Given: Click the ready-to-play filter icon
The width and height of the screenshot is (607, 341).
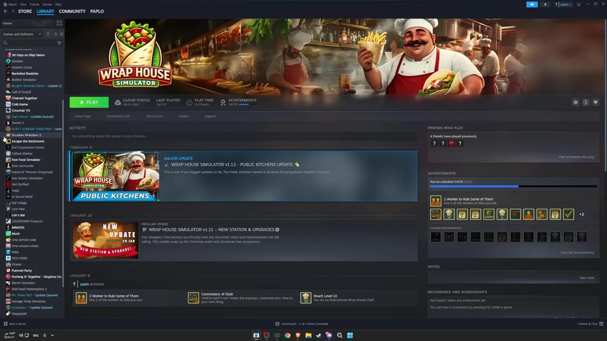Looking at the screenshot, I should (x=61, y=34).
